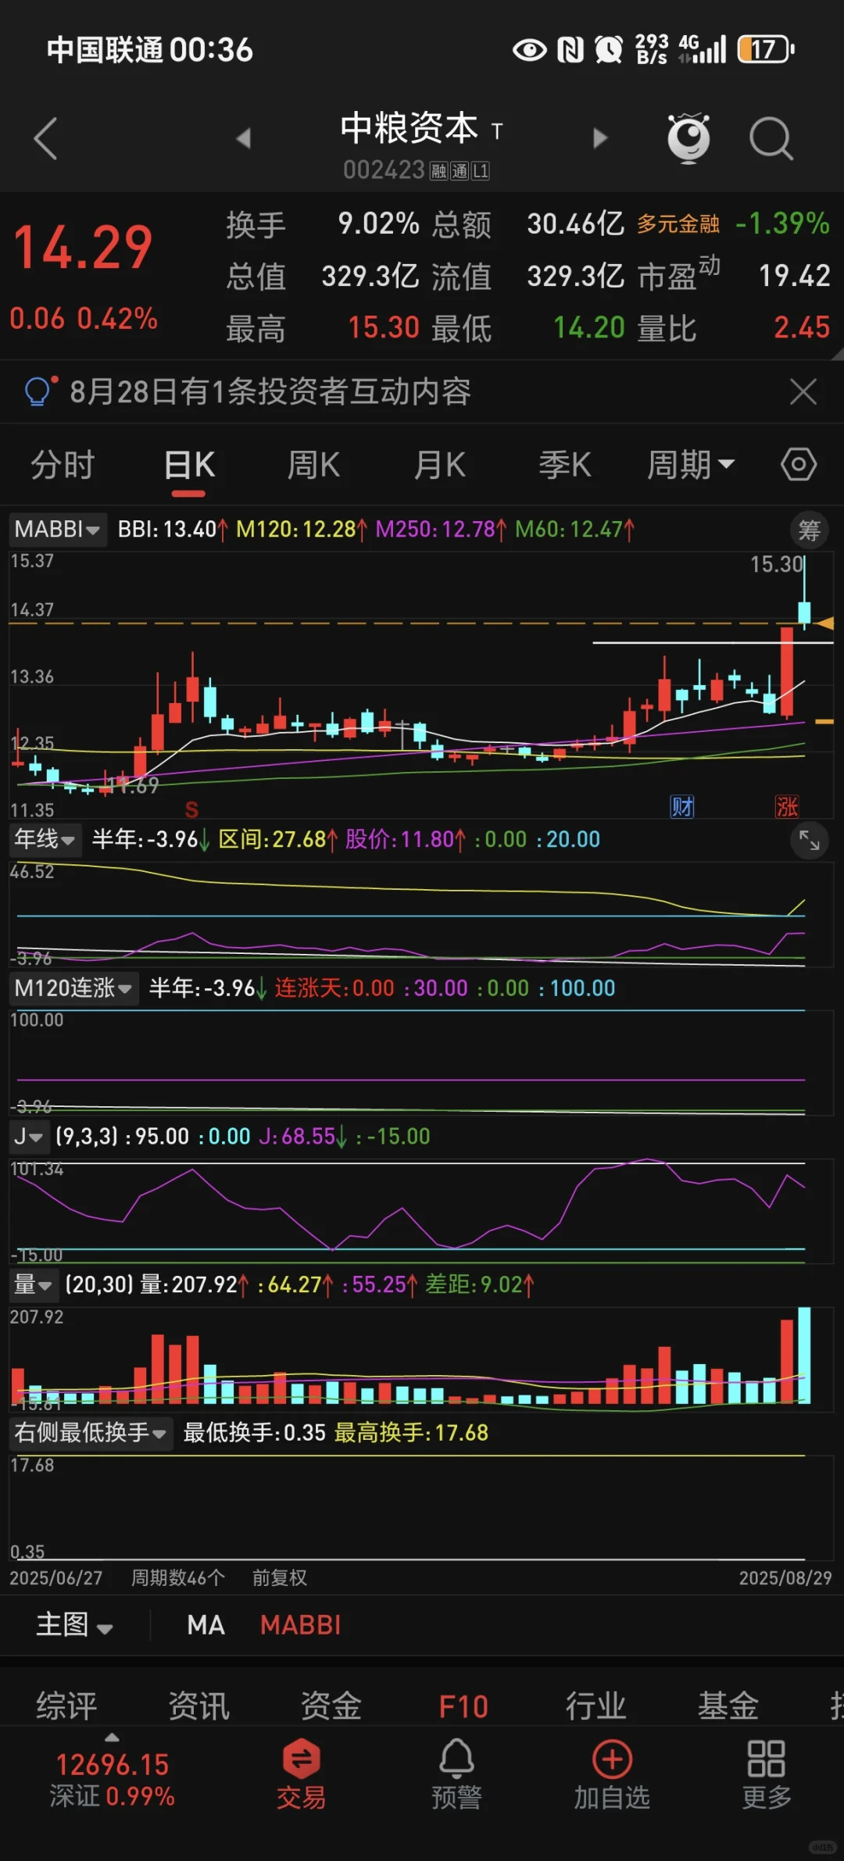Image resolution: width=844 pixels, height=1861 pixels.
Task: Open 更多 grid icon
Action: tap(767, 1775)
